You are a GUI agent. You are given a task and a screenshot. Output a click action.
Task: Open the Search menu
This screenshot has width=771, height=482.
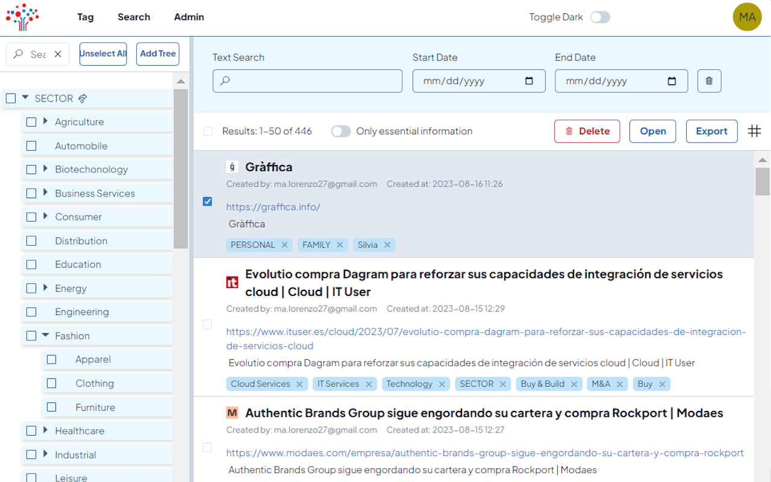click(134, 17)
